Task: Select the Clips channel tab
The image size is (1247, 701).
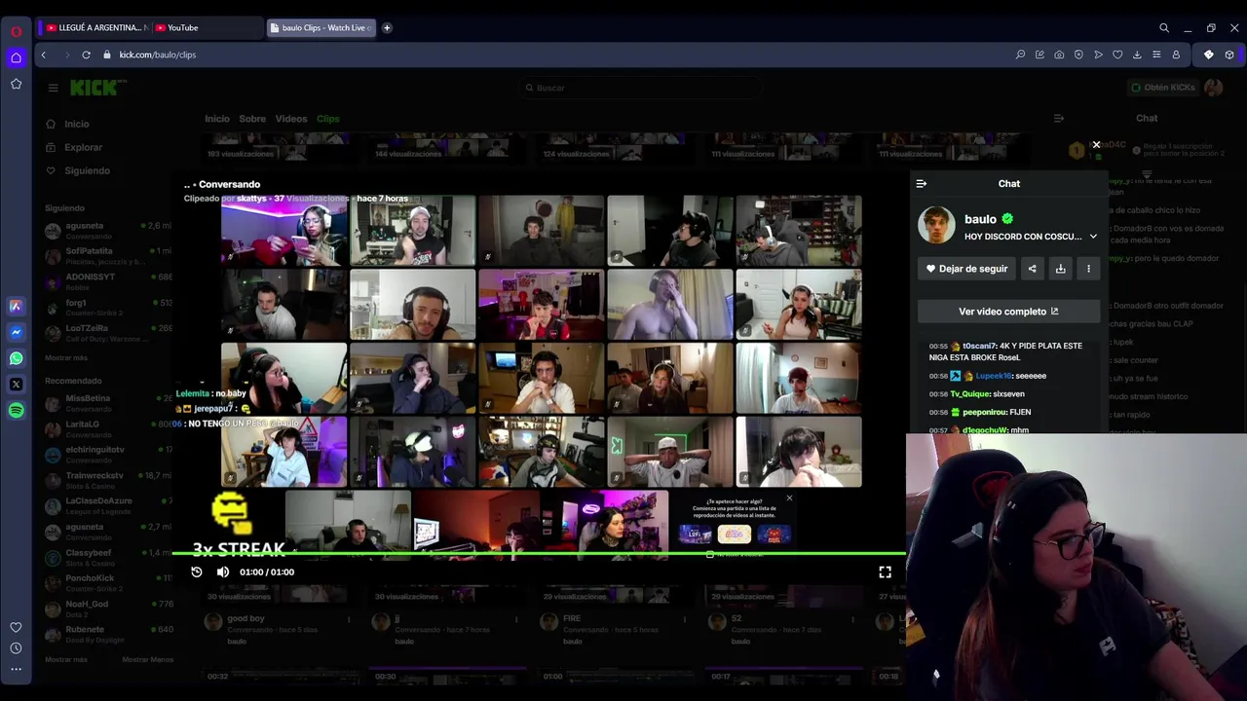Action: [x=328, y=119]
